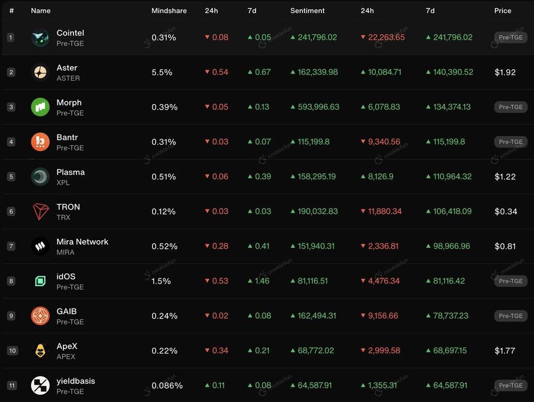Click the idOS green square logo
The width and height of the screenshot is (534, 402).
[40, 281]
